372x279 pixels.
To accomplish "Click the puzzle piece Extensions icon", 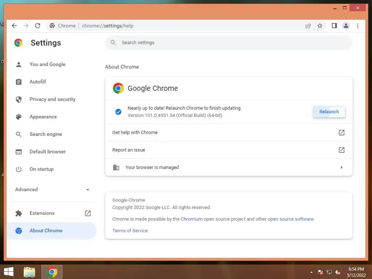I will tap(19, 213).
